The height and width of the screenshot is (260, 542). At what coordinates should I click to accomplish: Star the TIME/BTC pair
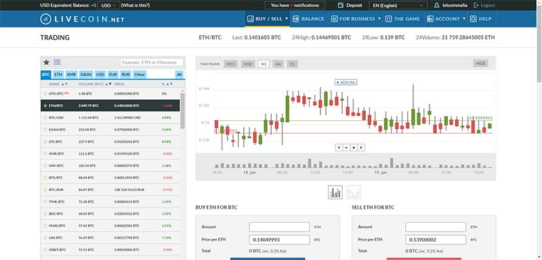[x=45, y=202]
